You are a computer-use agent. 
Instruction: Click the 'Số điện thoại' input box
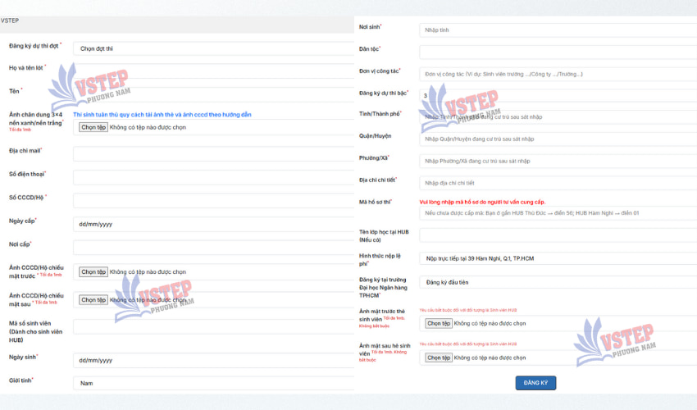[x=213, y=177]
